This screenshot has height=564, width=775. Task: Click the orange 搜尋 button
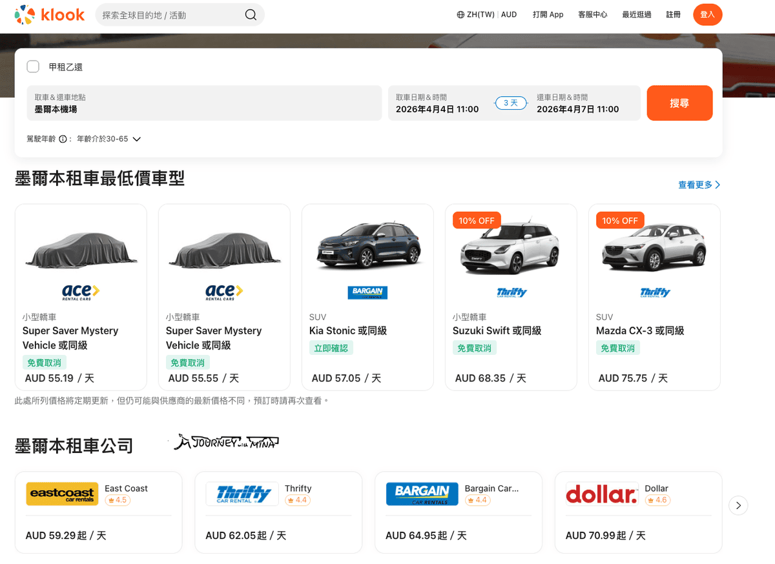pos(679,103)
